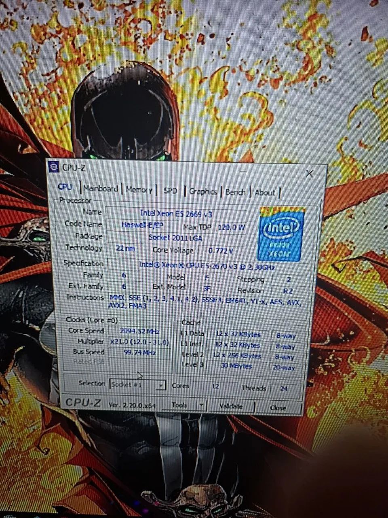The height and width of the screenshot is (518, 388).
Task: Click the Validate button
Action: 231,406
